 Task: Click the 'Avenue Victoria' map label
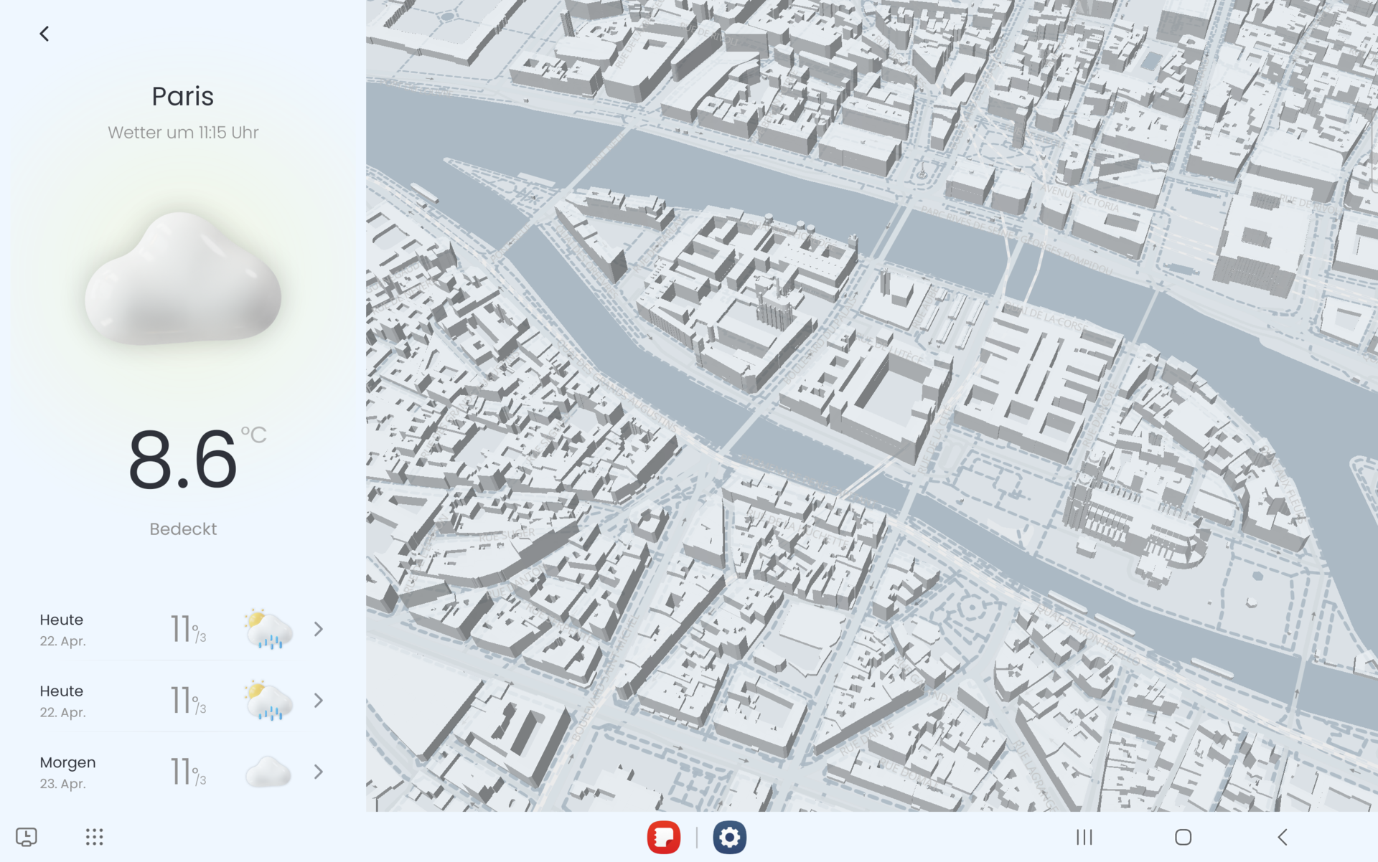pyautogui.click(x=1082, y=198)
